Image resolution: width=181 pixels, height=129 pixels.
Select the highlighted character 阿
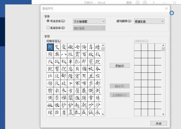point(50,47)
